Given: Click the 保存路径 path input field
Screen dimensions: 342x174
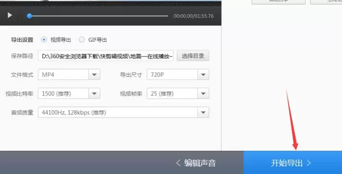Looking at the screenshot, I should point(106,56).
